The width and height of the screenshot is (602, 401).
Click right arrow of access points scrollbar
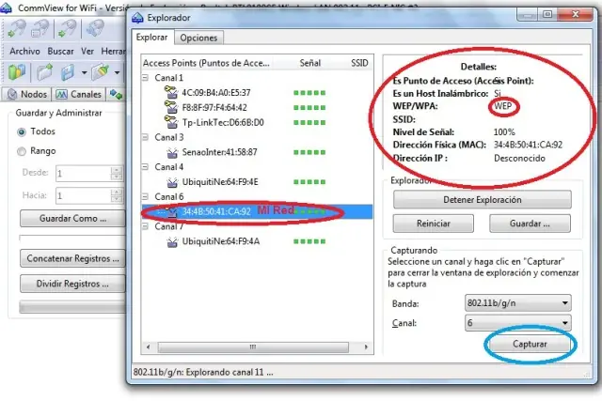click(366, 347)
